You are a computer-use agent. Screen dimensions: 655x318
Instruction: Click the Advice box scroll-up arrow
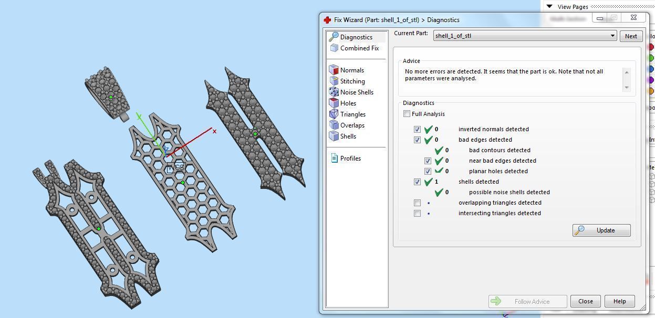pos(626,72)
